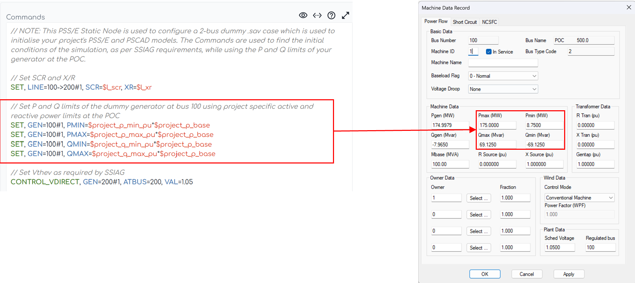635x283 pixels.
Task: Click the Bus Number field
Action: tap(483, 40)
